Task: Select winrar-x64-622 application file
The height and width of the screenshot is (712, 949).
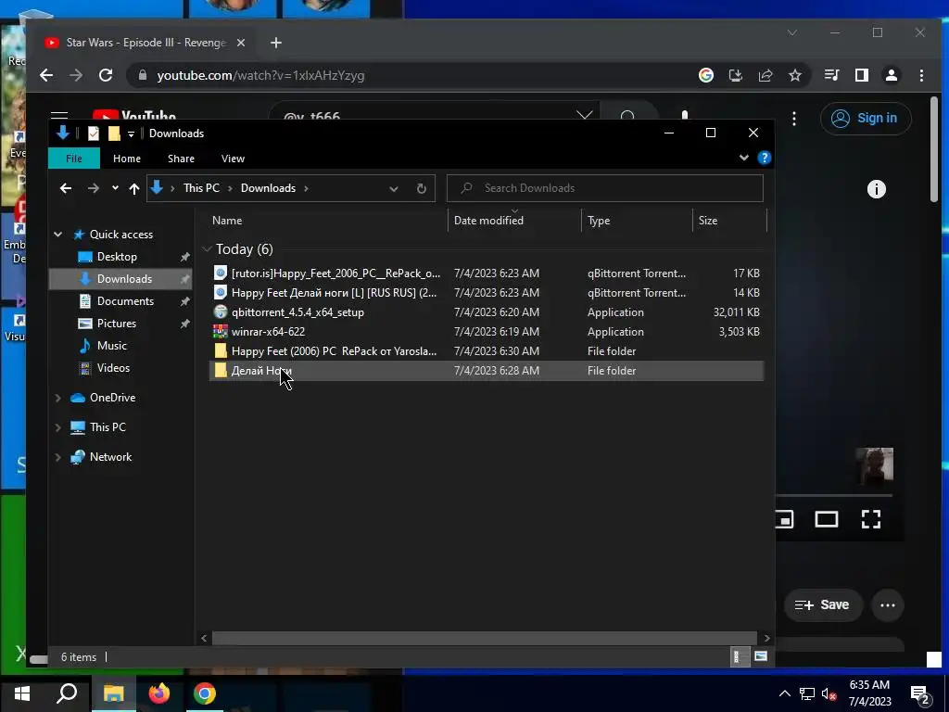Action: [x=486, y=331]
